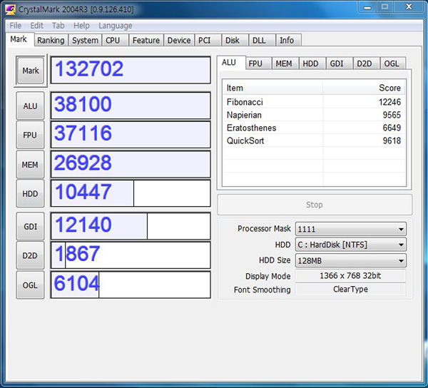Switch to the System tab
The image size is (428, 388).
85,41
